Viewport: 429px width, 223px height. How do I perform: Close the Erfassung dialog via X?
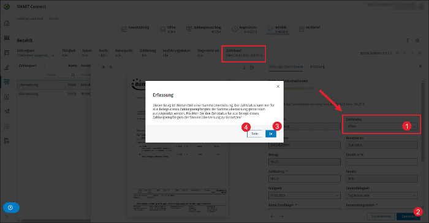point(278,86)
